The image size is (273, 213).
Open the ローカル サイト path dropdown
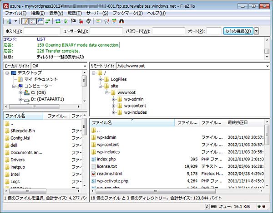coord(85,66)
